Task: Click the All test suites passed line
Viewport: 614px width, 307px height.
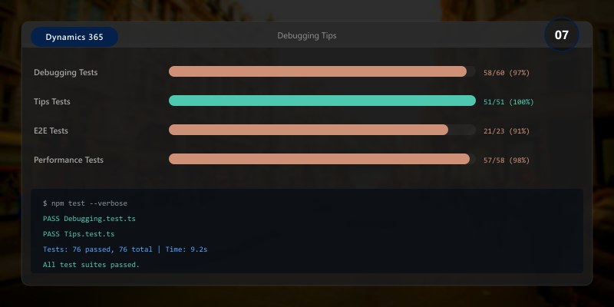Action: tap(91, 265)
